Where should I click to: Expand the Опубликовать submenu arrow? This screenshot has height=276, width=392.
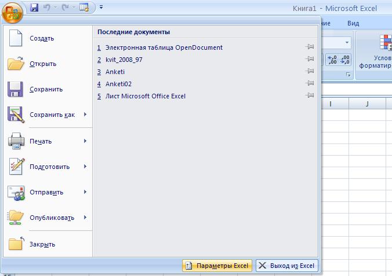(85, 218)
